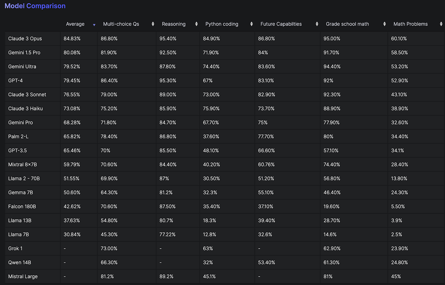Select the Gemini 1.5 Pro row name
Viewport: 445px width, 285px height.
click(x=24, y=53)
